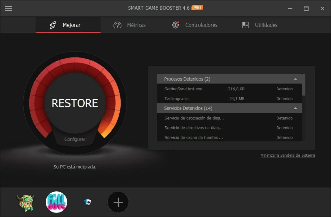Screen dimensions: 331x217
Task: Click the speedometer icon for Métricas
Action: pyautogui.click(x=117, y=25)
